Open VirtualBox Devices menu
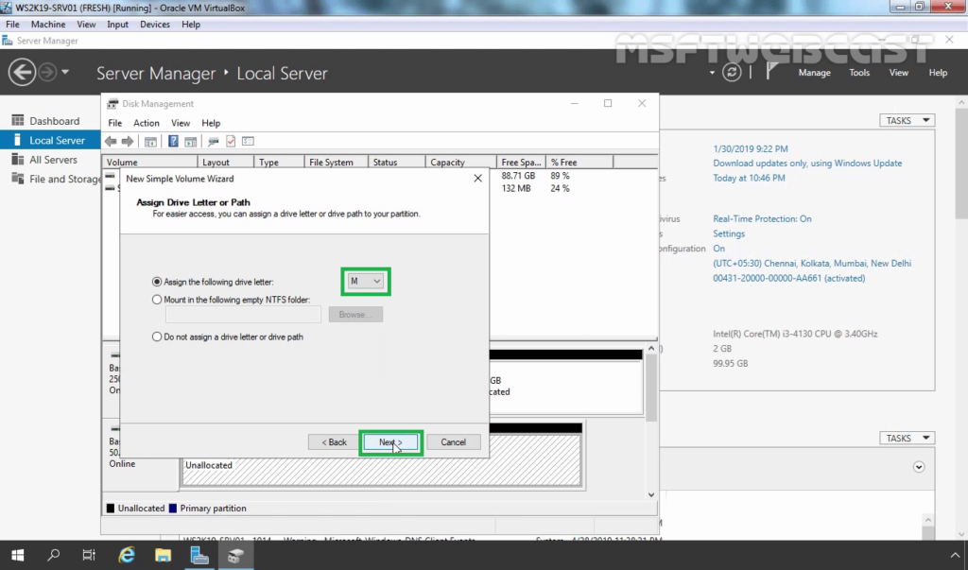 pyautogui.click(x=155, y=25)
